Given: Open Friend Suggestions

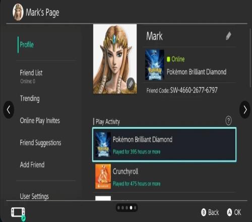Looking at the screenshot, I should point(40,143).
